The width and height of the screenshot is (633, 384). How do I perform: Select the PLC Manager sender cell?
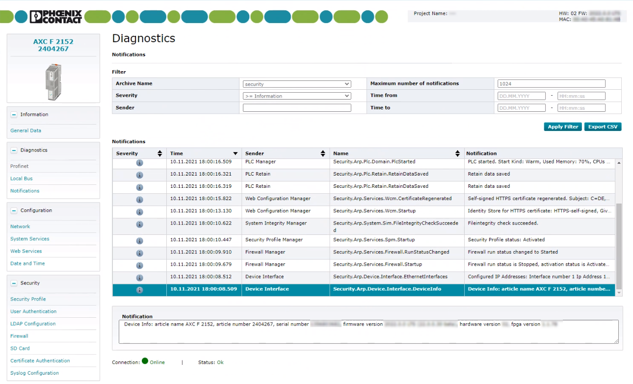point(286,163)
